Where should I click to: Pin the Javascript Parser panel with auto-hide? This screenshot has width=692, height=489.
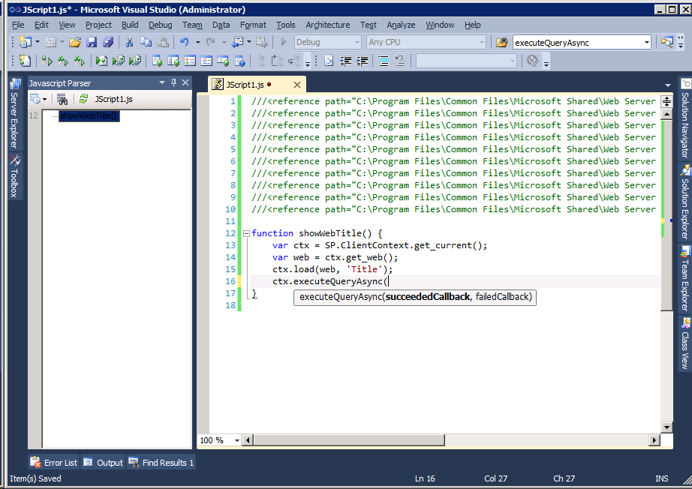pos(174,83)
